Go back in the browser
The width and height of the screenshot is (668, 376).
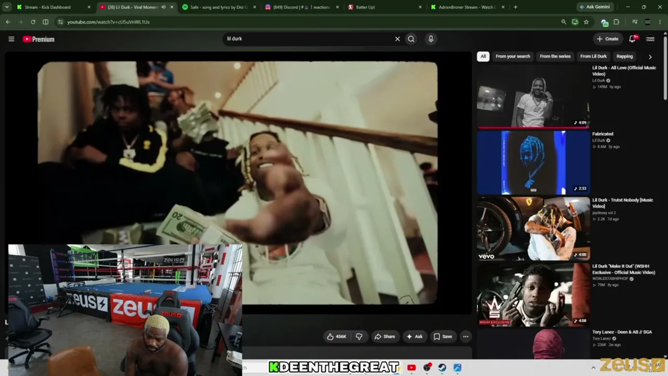[x=8, y=22]
